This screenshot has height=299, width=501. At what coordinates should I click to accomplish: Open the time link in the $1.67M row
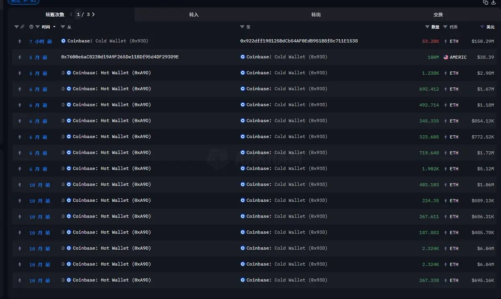(x=38, y=89)
